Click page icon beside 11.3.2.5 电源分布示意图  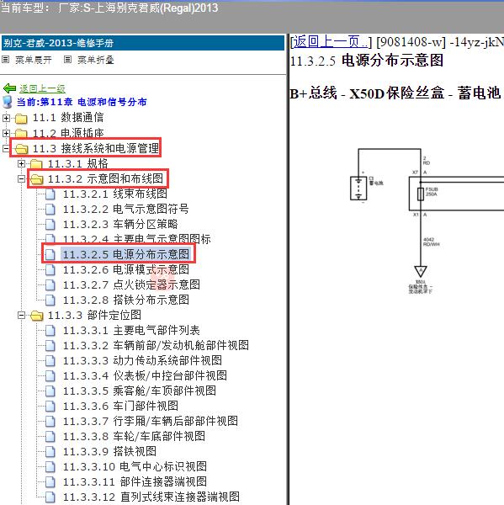(50, 255)
